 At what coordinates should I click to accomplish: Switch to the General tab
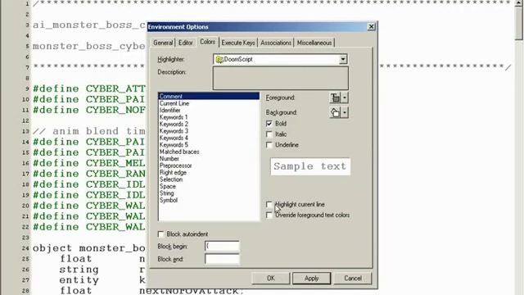click(163, 43)
